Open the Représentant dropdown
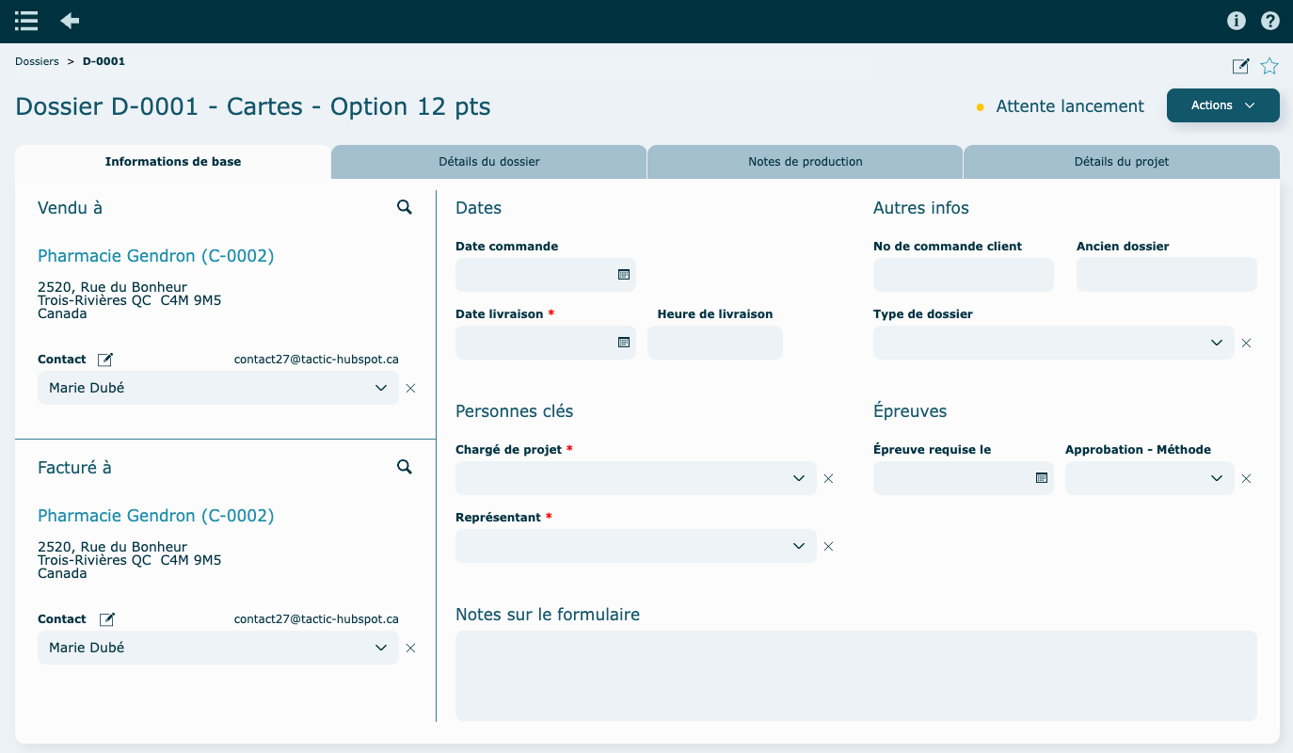 (x=798, y=547)
